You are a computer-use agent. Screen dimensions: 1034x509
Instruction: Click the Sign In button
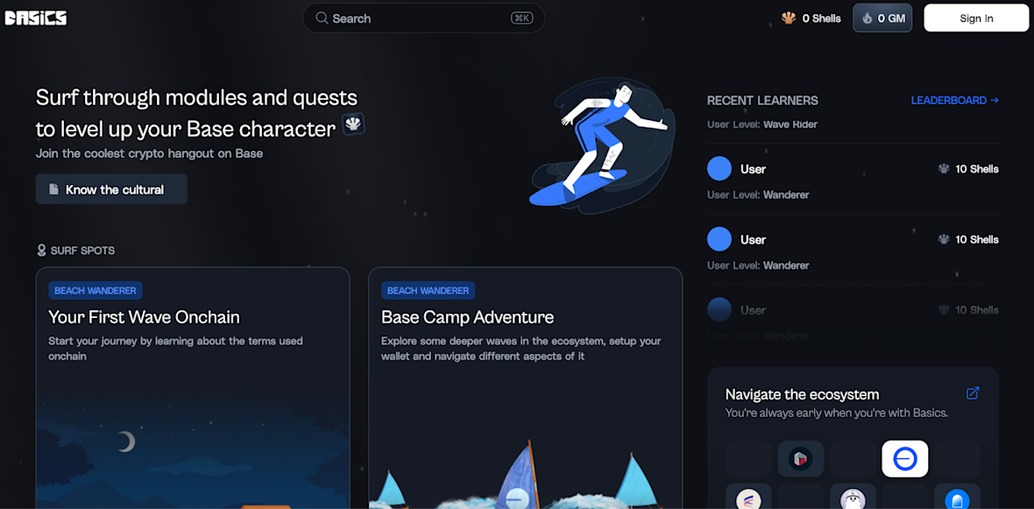976,18
